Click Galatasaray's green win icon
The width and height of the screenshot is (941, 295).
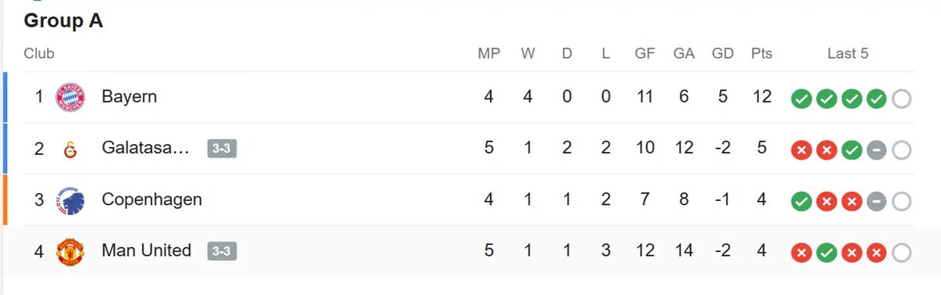[852, 150]
